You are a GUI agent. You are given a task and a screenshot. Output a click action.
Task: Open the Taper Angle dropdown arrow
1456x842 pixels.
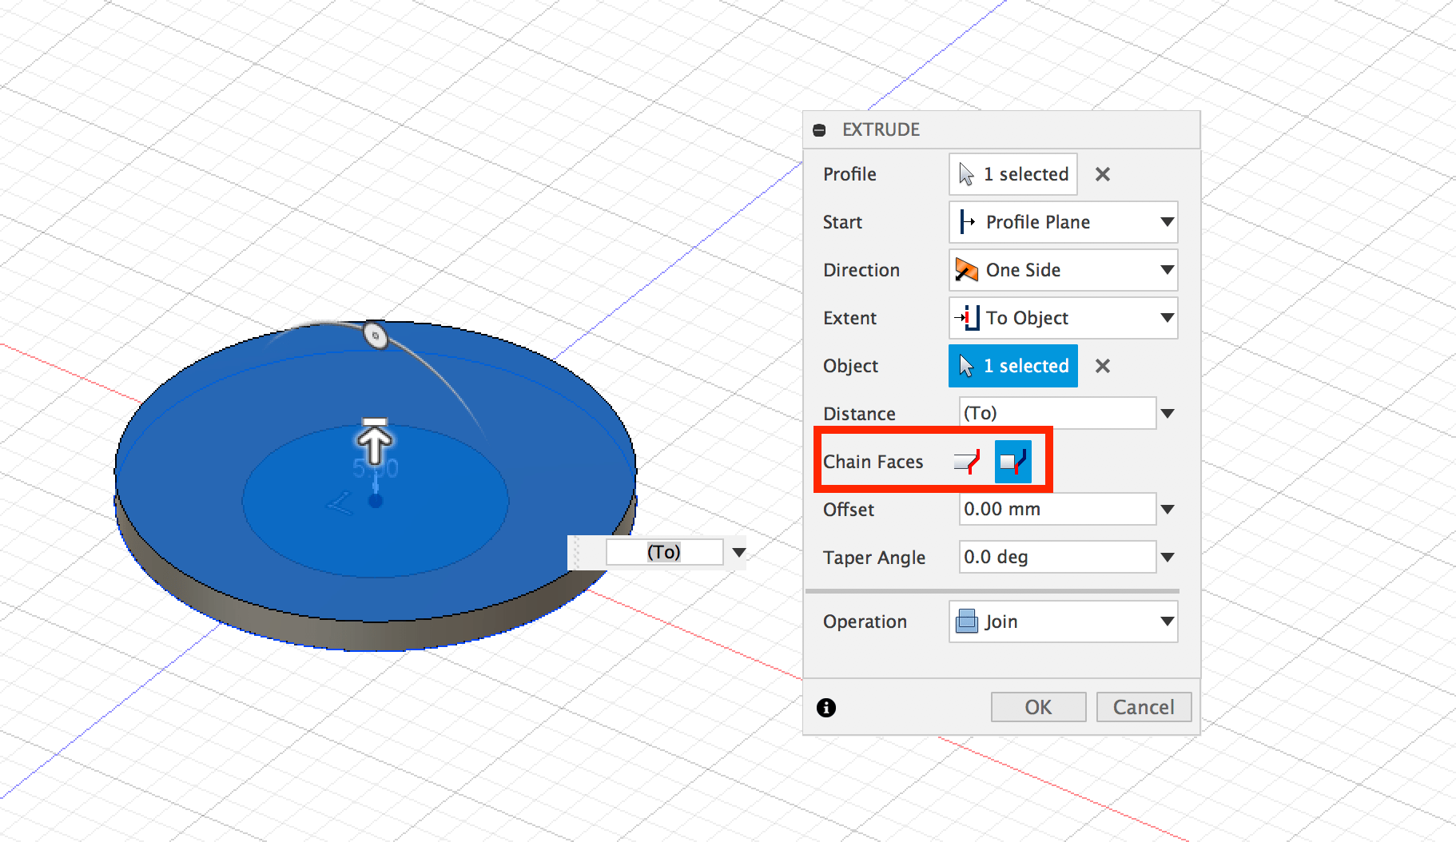tap(1168, 557)
